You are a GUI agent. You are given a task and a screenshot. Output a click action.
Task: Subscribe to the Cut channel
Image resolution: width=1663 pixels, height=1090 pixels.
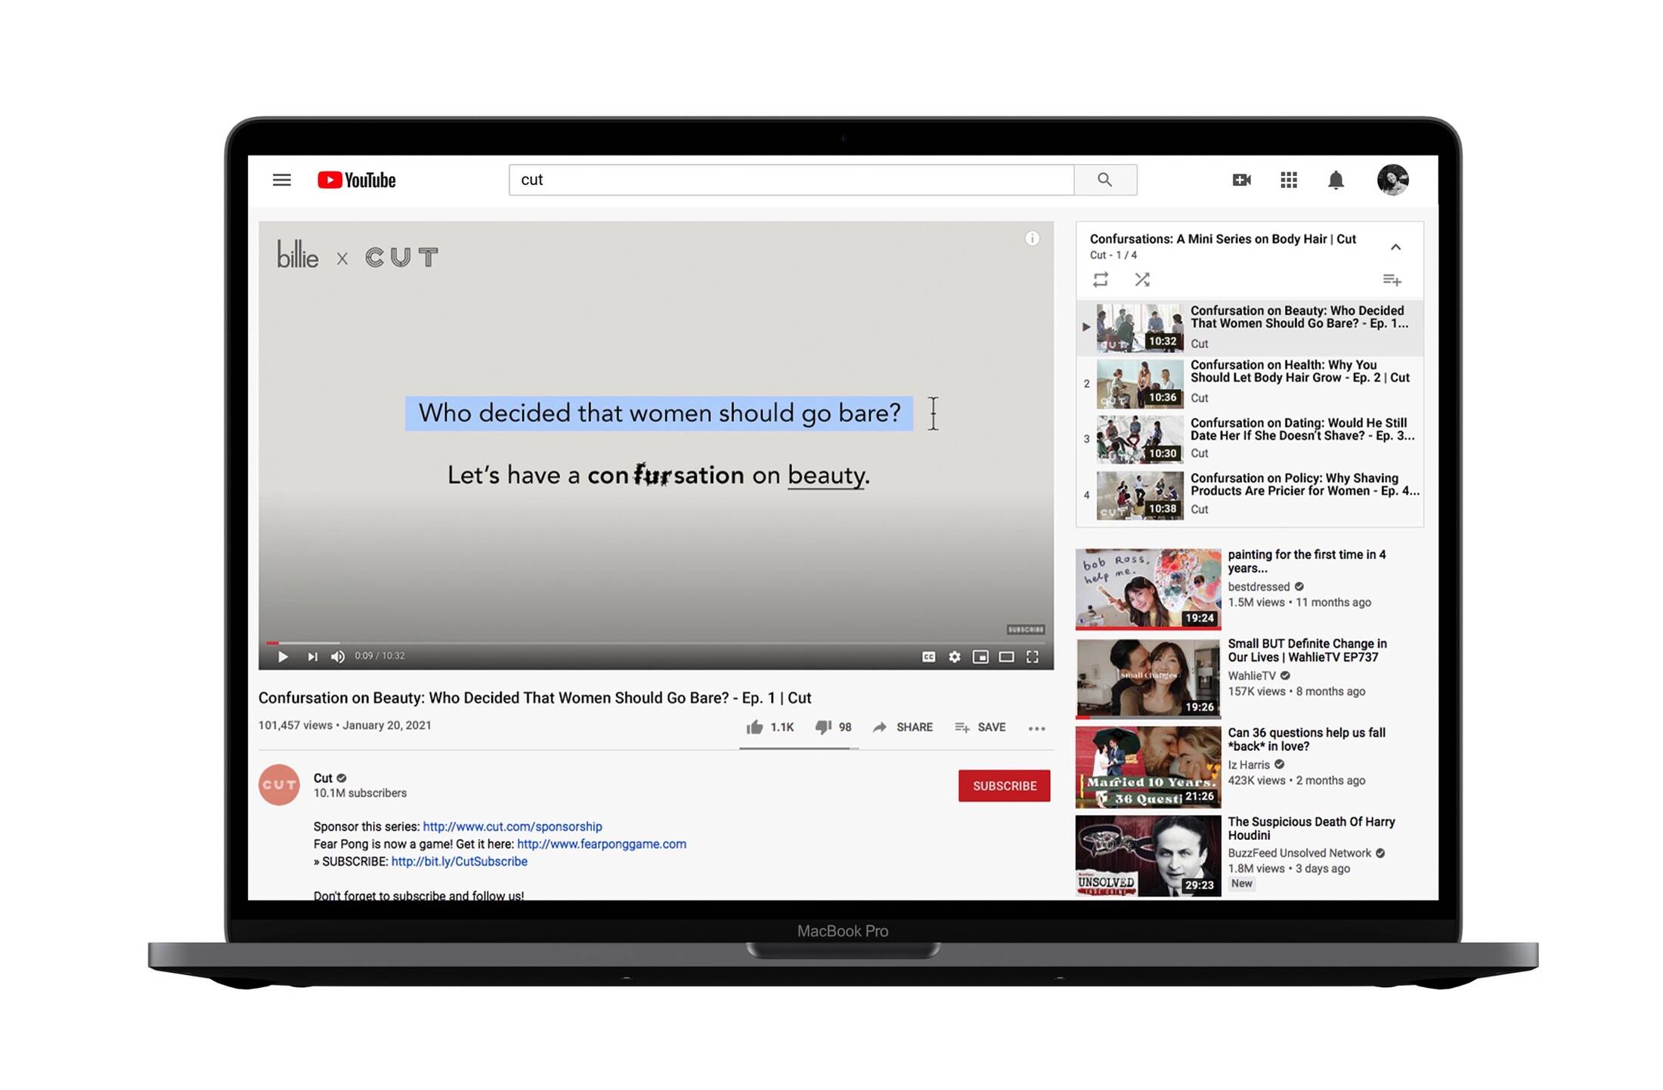coord(1004,786)
